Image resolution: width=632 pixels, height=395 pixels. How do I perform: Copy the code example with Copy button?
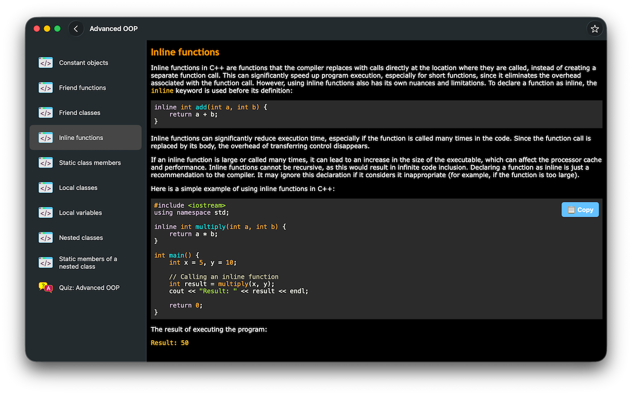(580, 210)
